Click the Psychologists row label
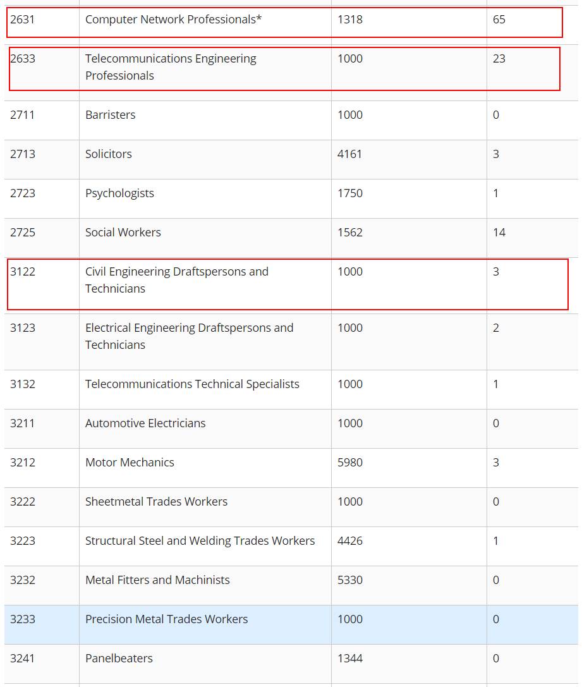 click(119, 193)
